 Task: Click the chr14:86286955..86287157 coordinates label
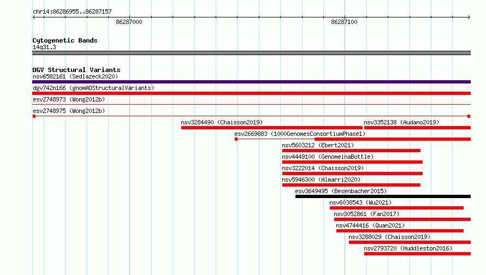pyautogui.click(x=72, y=11)
